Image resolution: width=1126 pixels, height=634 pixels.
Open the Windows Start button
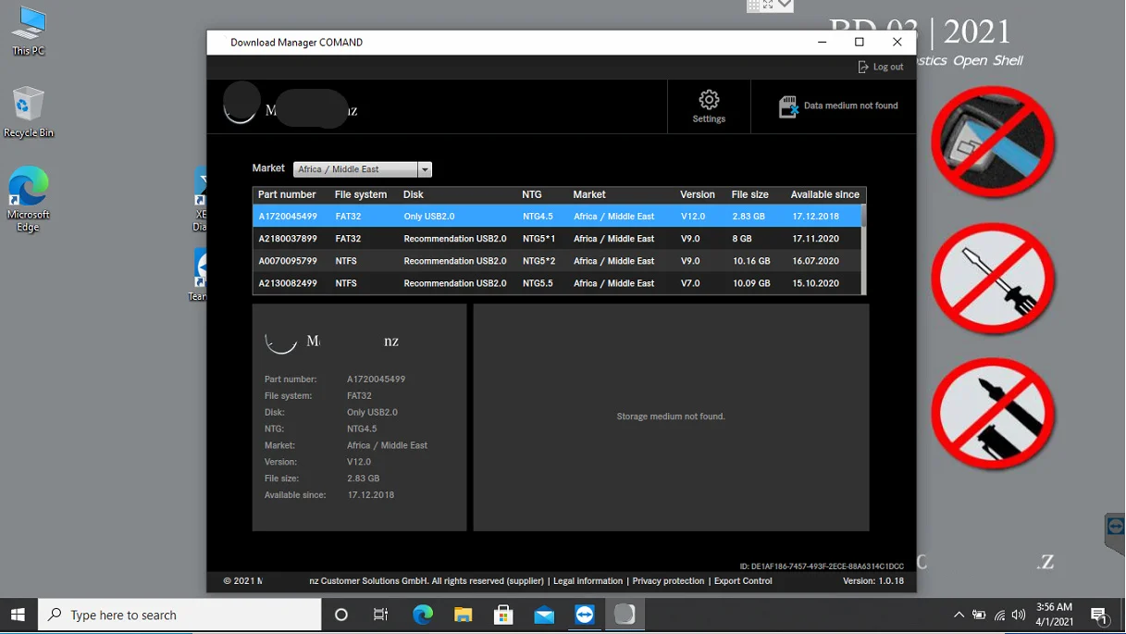[18, 615]
